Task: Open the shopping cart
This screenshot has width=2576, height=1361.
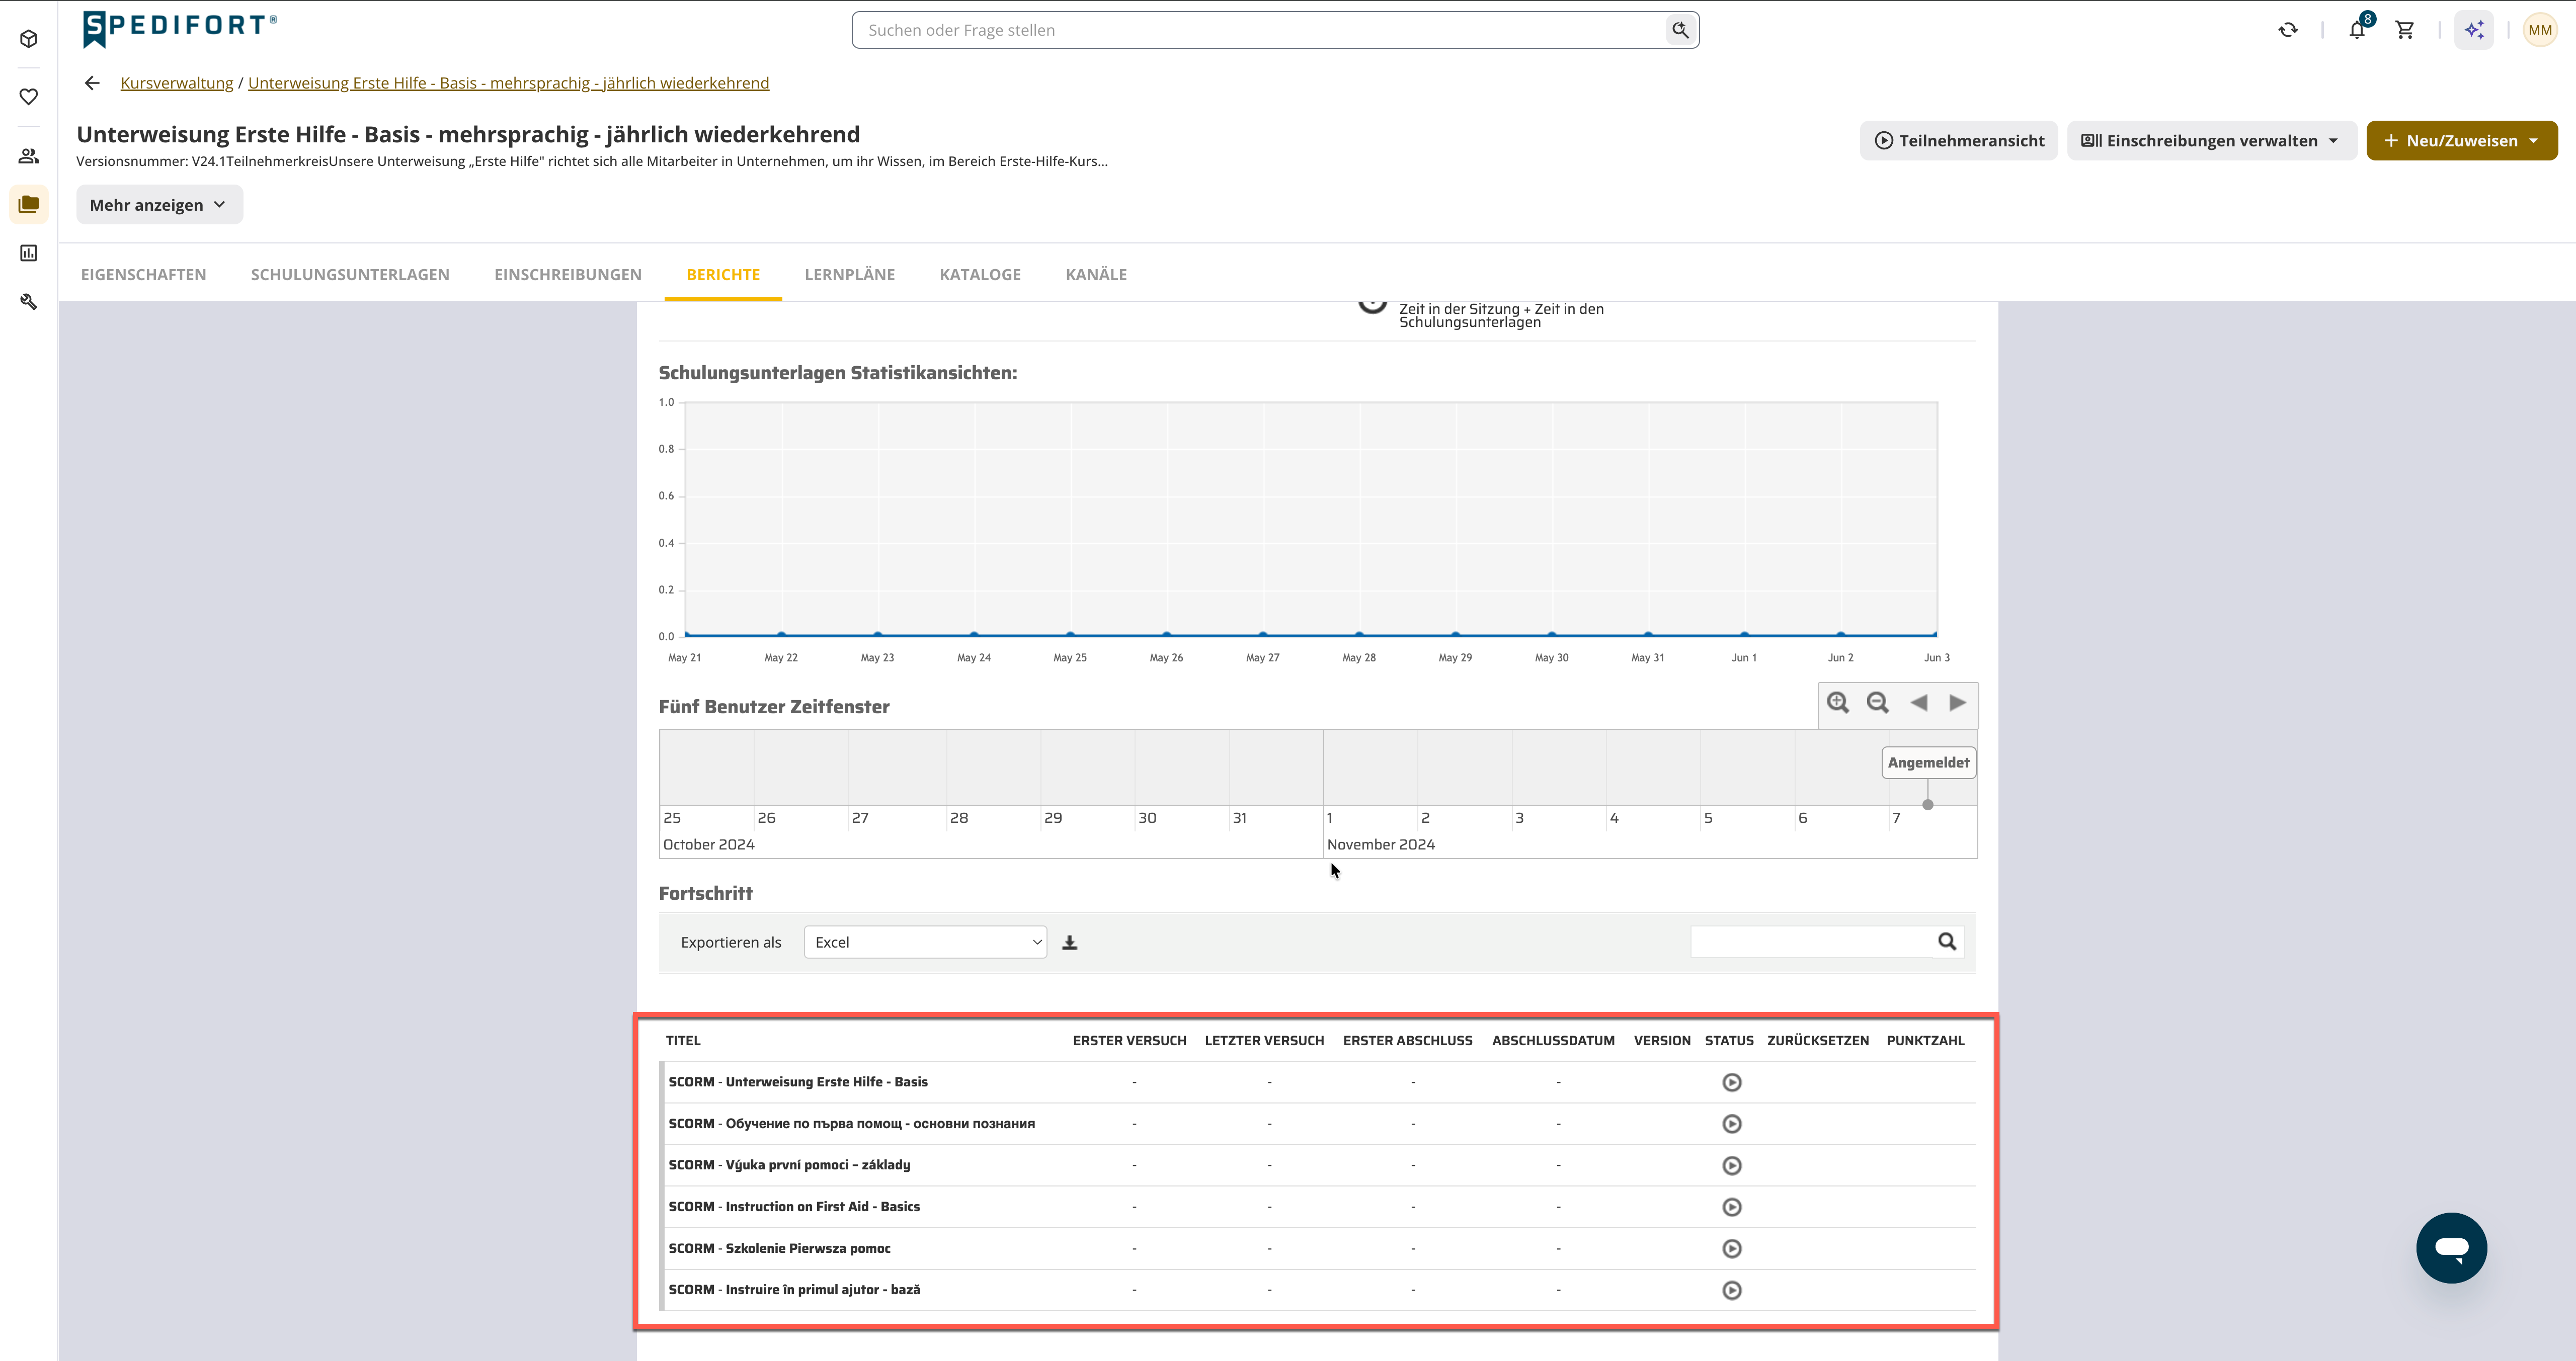Action: [x=2405, y=30]
